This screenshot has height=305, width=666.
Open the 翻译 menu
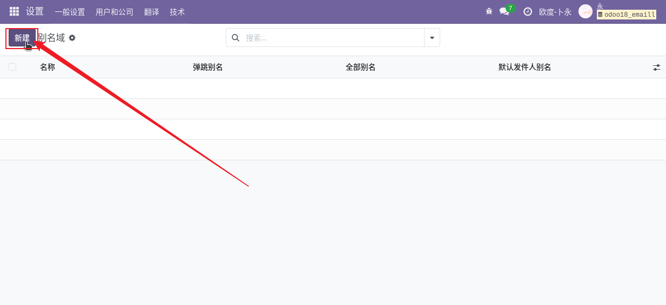pyautogui.click(x=152, y=12)
